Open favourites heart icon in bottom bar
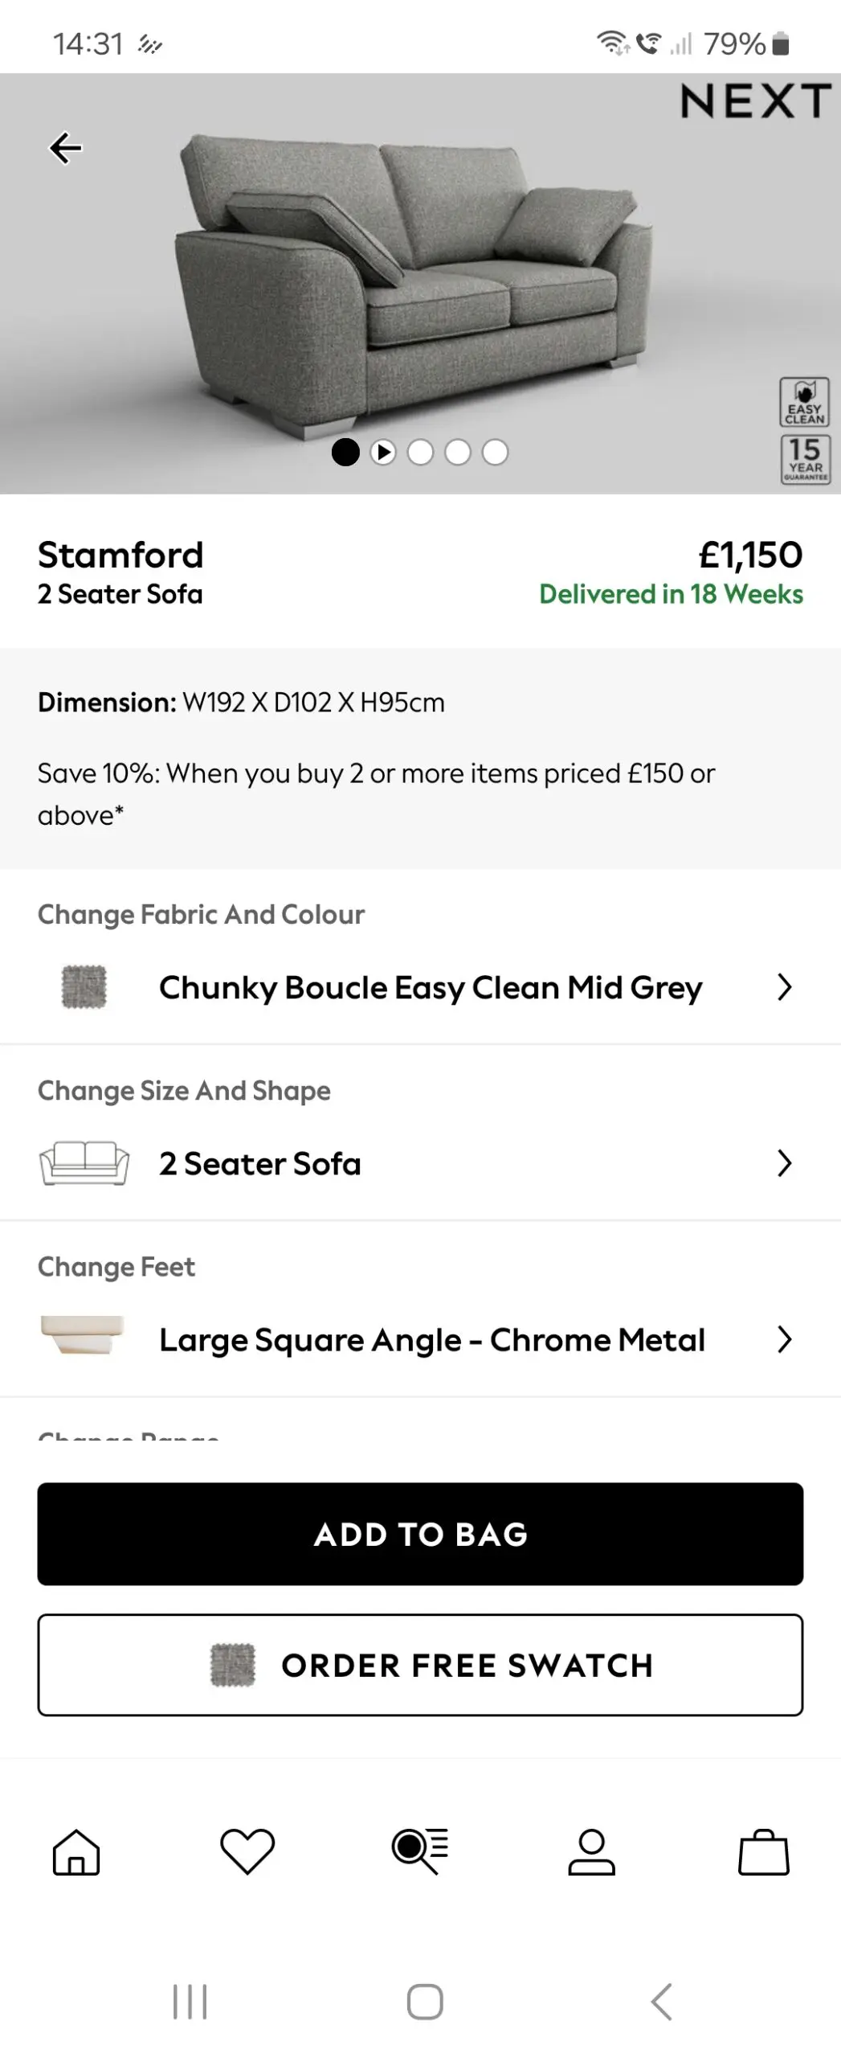The image size is (841, 2058). point(247,1851)
